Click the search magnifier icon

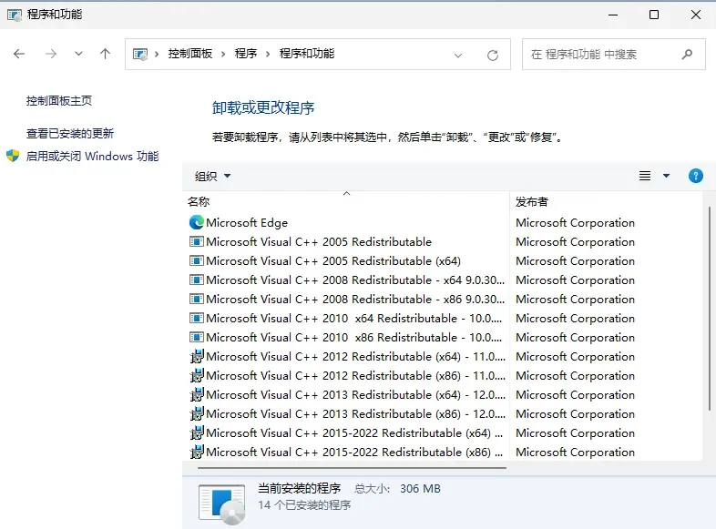(x=687, y=55)
